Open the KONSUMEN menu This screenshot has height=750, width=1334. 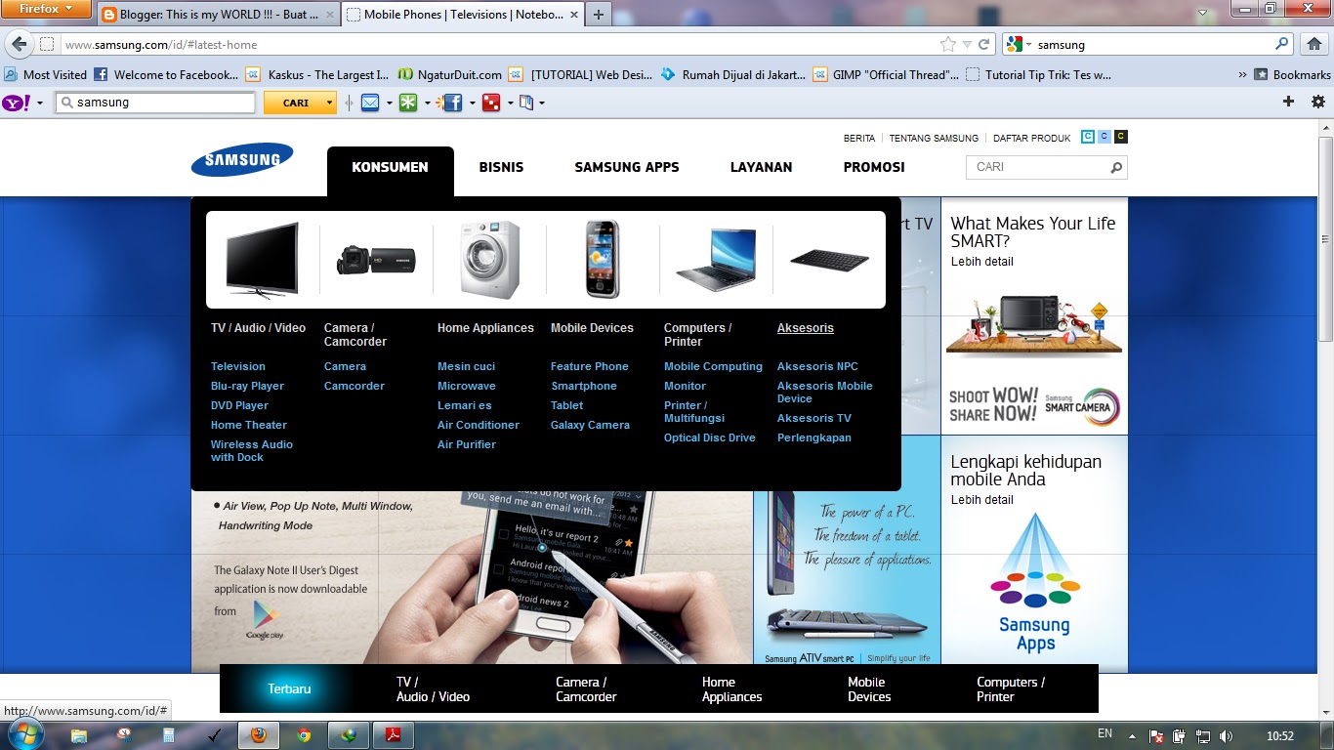(391, 167)
